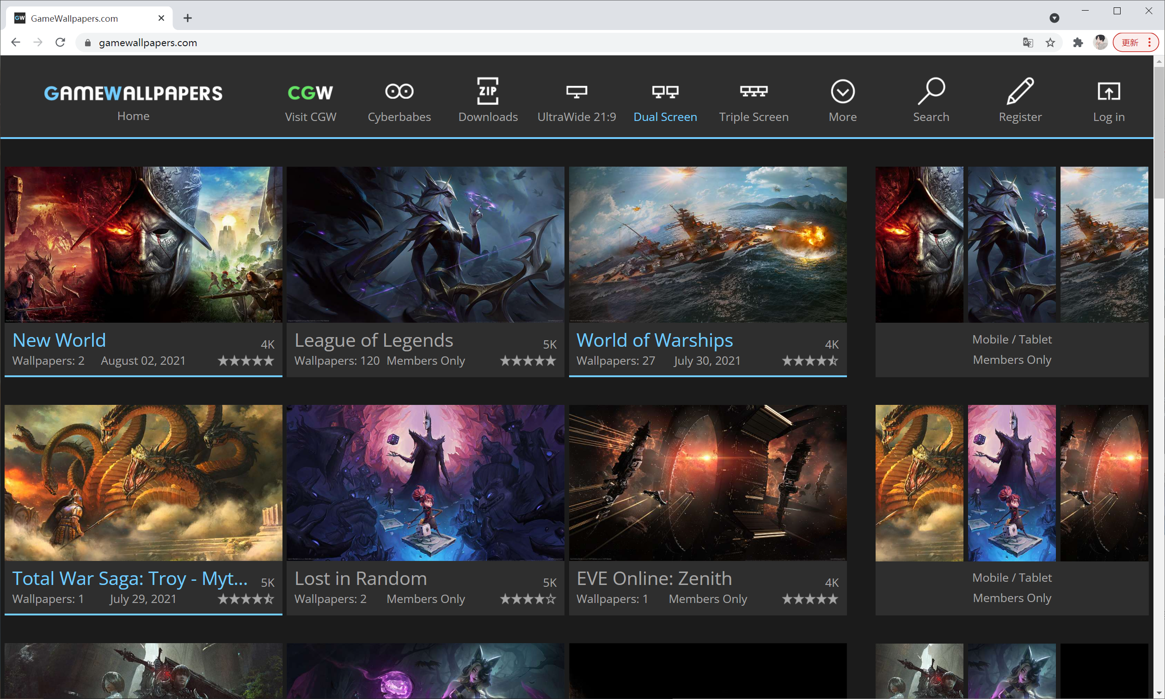Expand the More chevron circle icon
This screenshot has height=699, width=1165.
[x=842, y=91]
